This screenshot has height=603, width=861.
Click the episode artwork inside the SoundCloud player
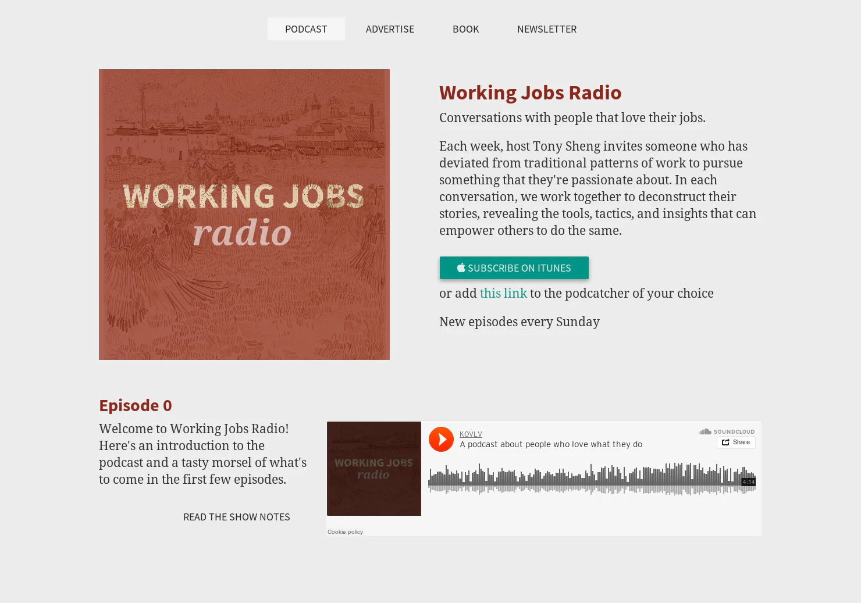pos(373,468)
